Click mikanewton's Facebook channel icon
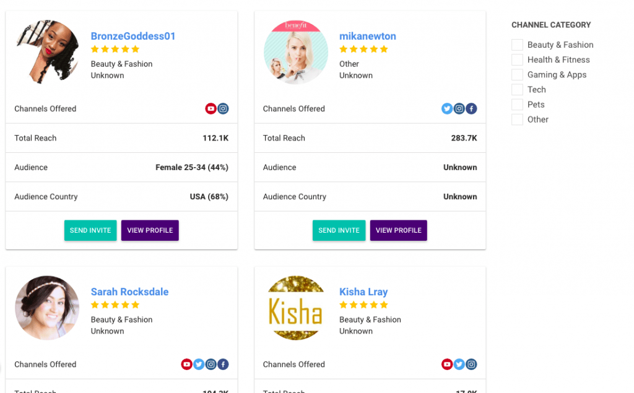 (x=471, y=109)
